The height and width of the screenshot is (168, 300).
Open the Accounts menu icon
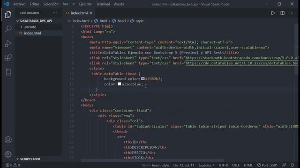click(x=8, y=140)
